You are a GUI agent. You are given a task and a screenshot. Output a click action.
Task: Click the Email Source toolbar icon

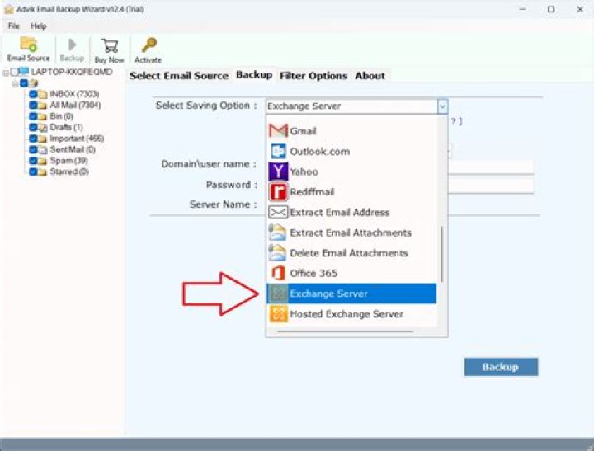coord(28,48)
